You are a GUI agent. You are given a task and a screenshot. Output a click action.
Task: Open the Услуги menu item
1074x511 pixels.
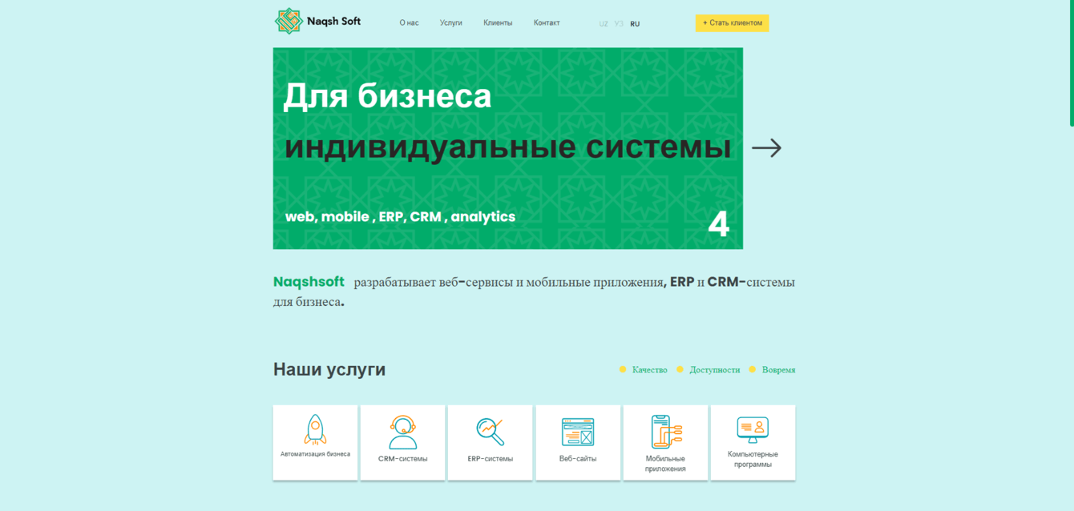point(450,22)
